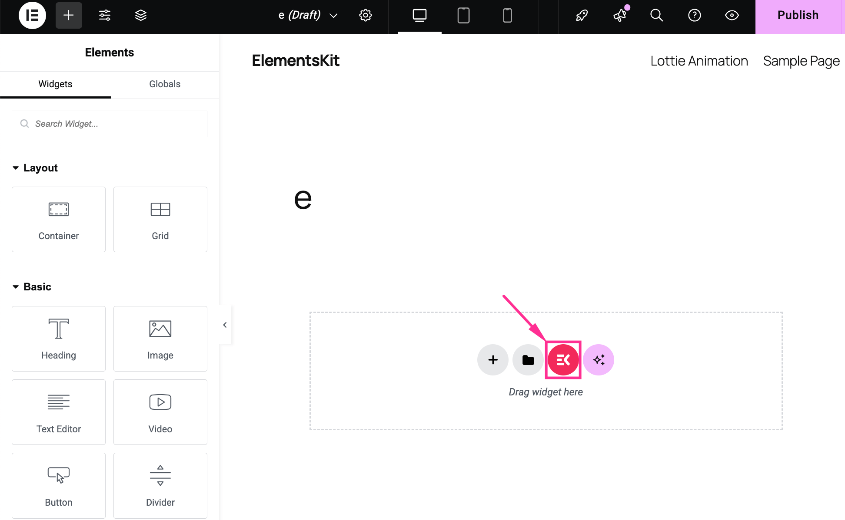Switch to mobile view mode
Screen dimensions: 845x520
[507, 16]
